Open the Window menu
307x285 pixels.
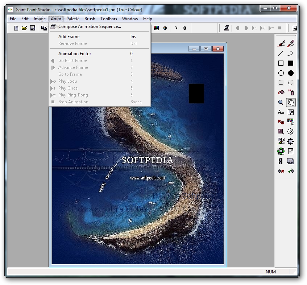tap(130, 19)
